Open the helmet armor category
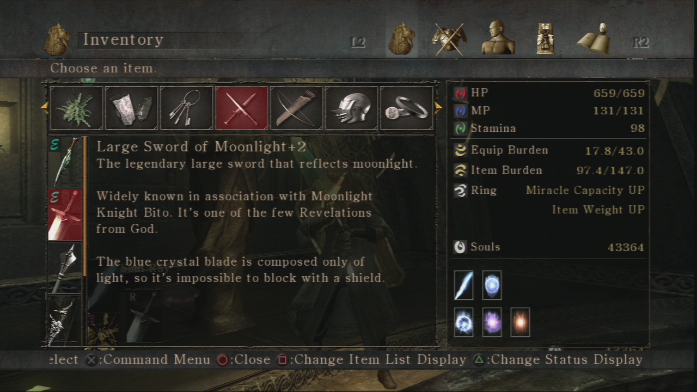 pyautogui.click(x=351, y=108)
